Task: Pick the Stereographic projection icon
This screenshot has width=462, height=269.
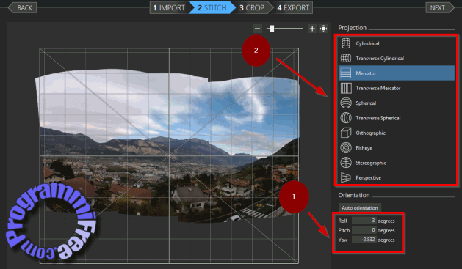Action: click(346, 163)
